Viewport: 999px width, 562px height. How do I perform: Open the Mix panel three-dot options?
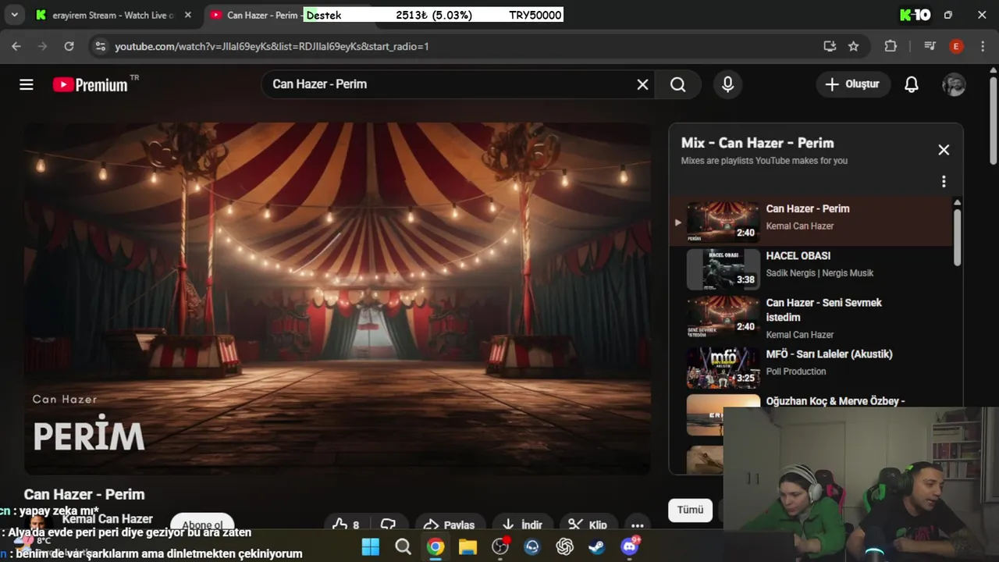pyautogui.click(x=944, y=182)
